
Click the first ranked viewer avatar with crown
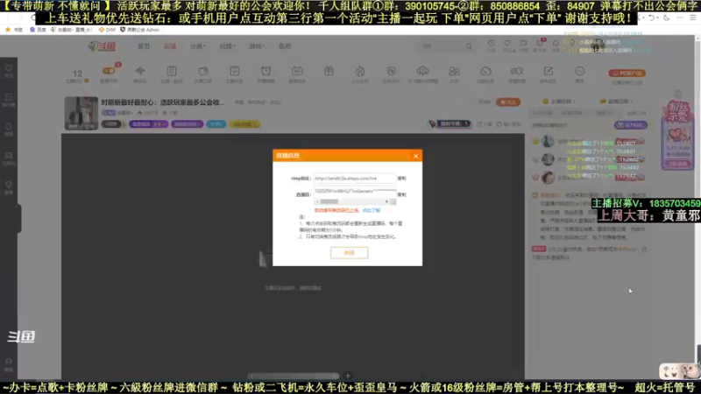click(548, 141)
